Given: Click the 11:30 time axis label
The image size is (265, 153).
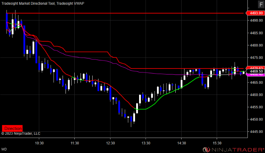Looking at the screenshot, I should pyautogui.click(x=75, y=143).
